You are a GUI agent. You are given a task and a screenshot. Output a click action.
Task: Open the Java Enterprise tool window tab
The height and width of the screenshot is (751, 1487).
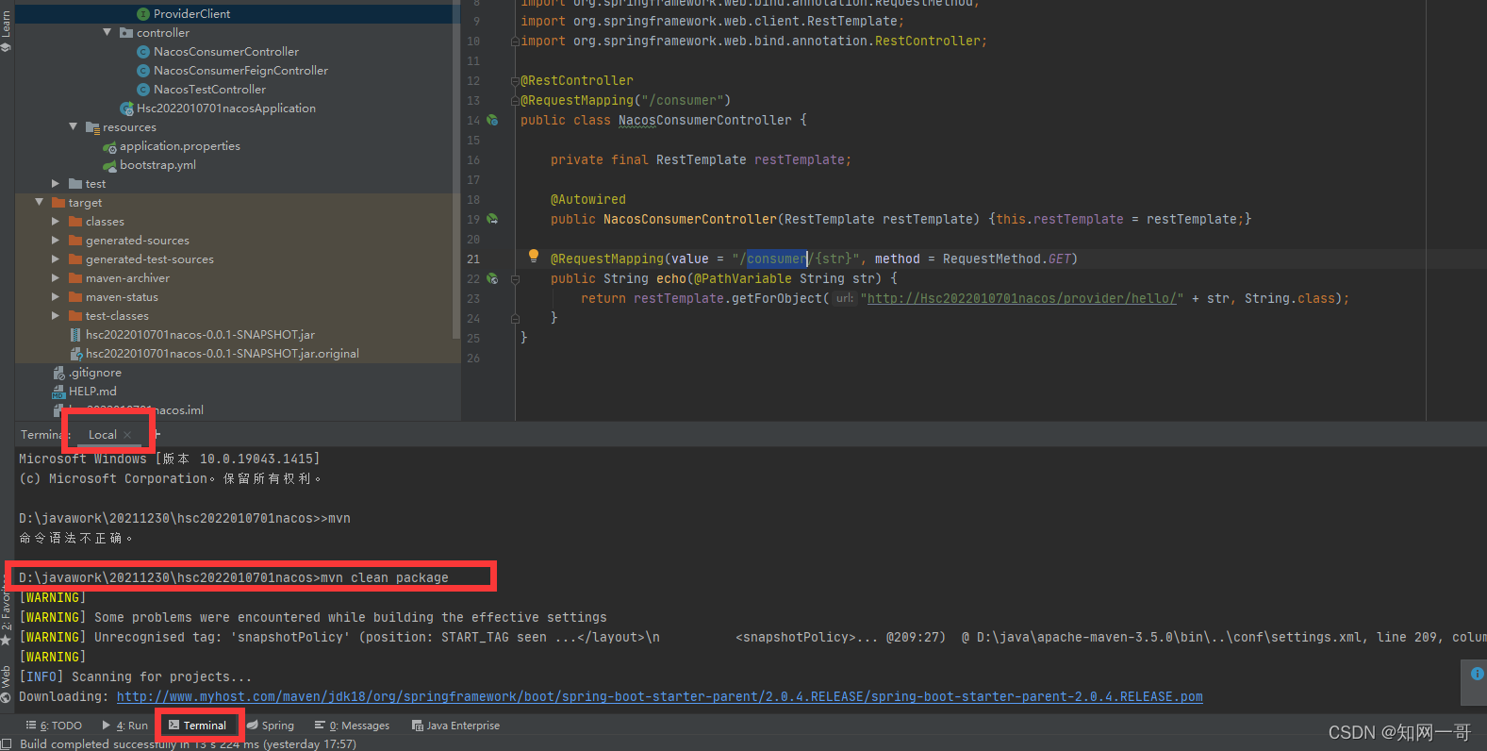[455, 726]
